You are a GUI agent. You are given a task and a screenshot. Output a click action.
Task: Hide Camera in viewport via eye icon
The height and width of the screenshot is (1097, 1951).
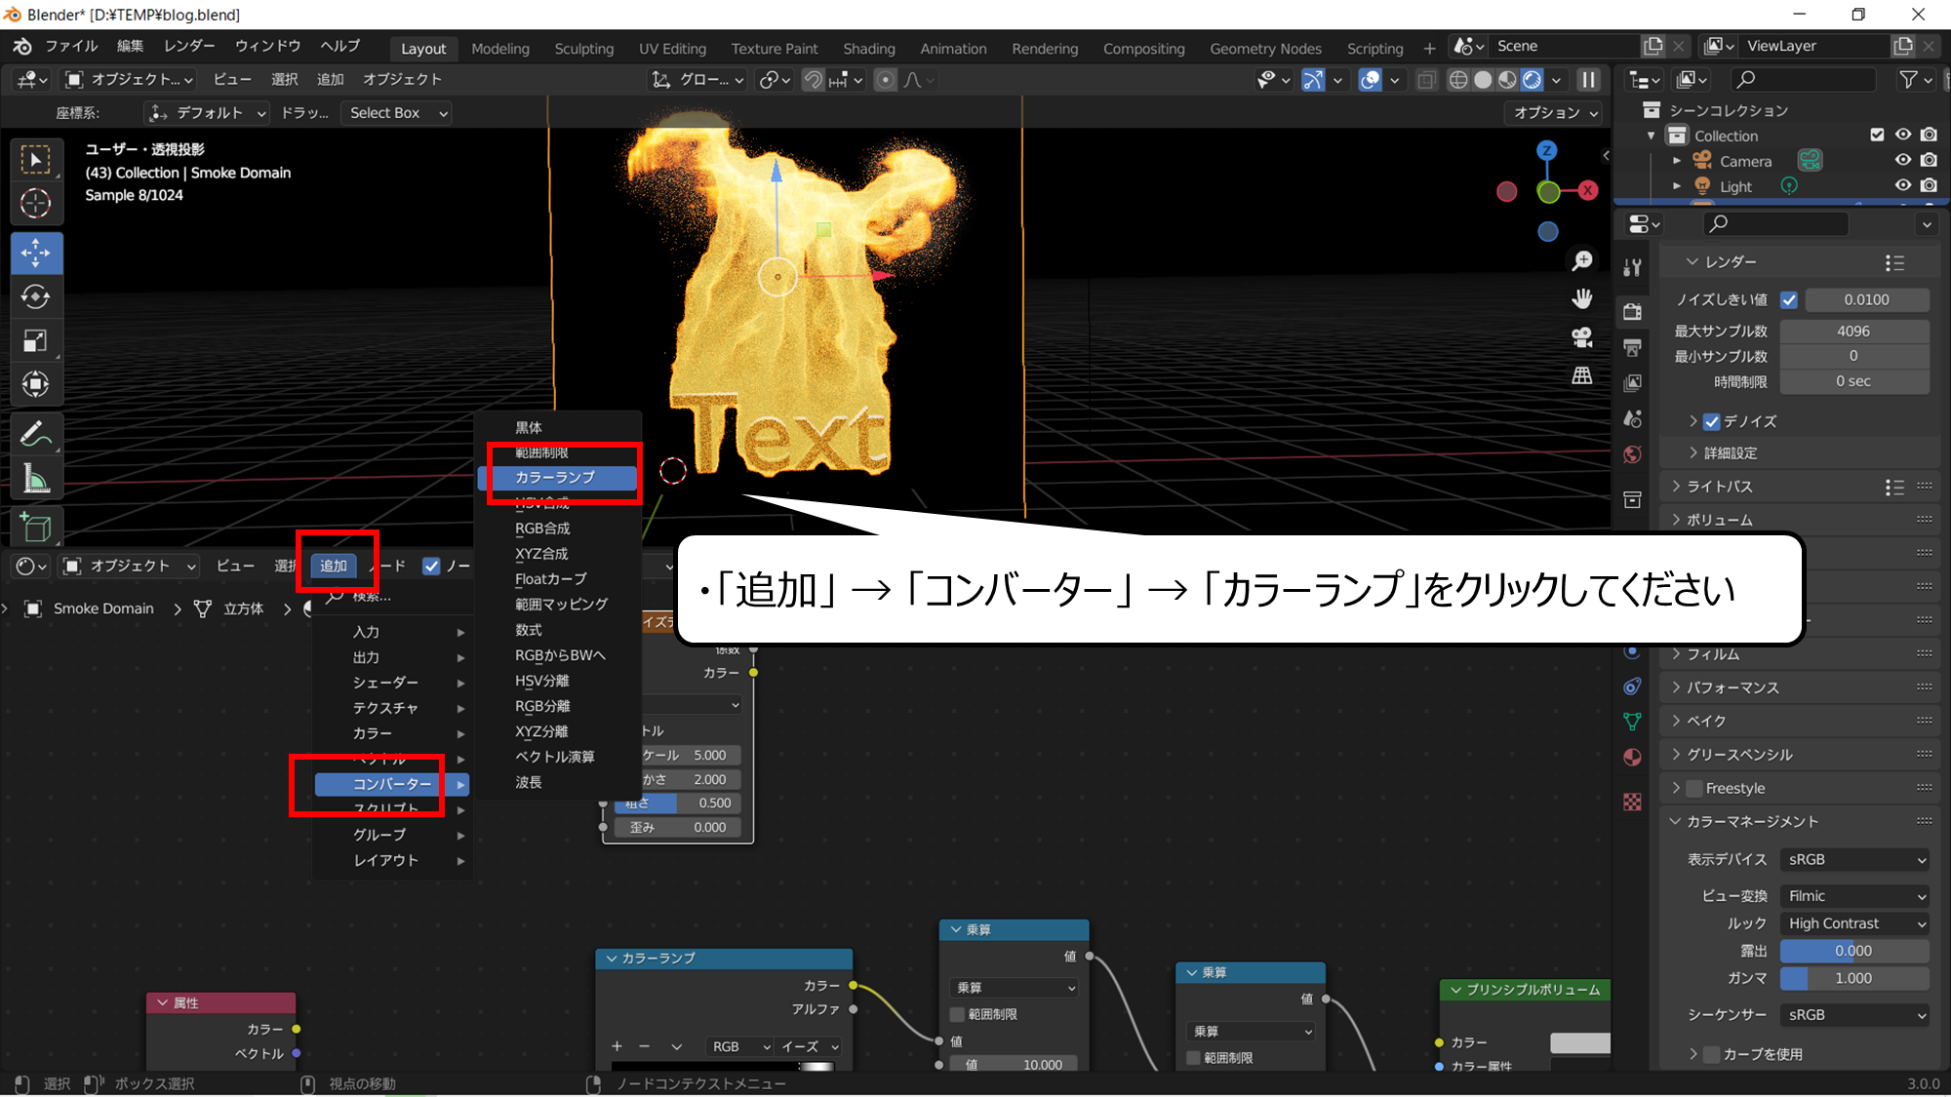1903,160
